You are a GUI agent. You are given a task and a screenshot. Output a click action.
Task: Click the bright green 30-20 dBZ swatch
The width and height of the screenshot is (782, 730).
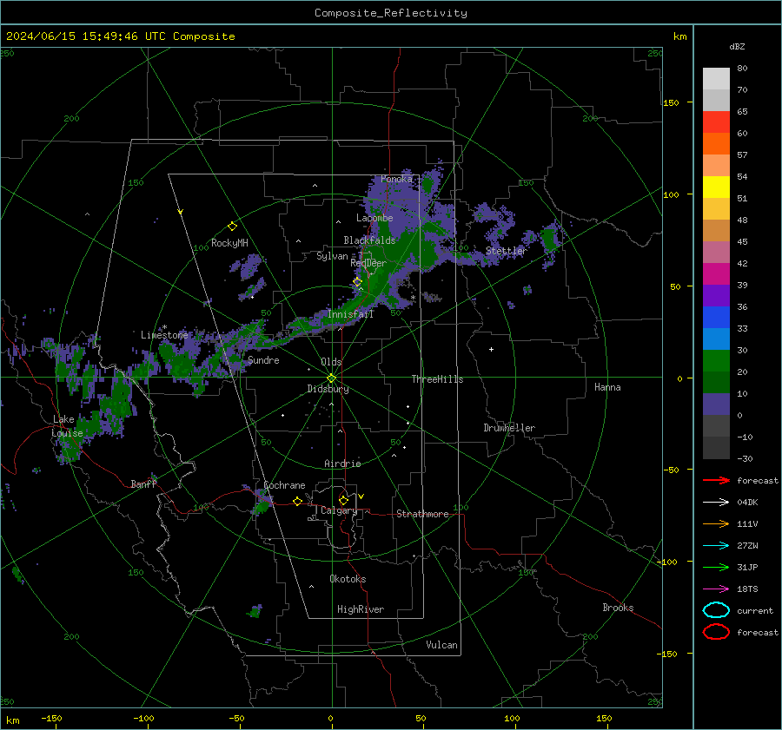click(x=716, y=360)
